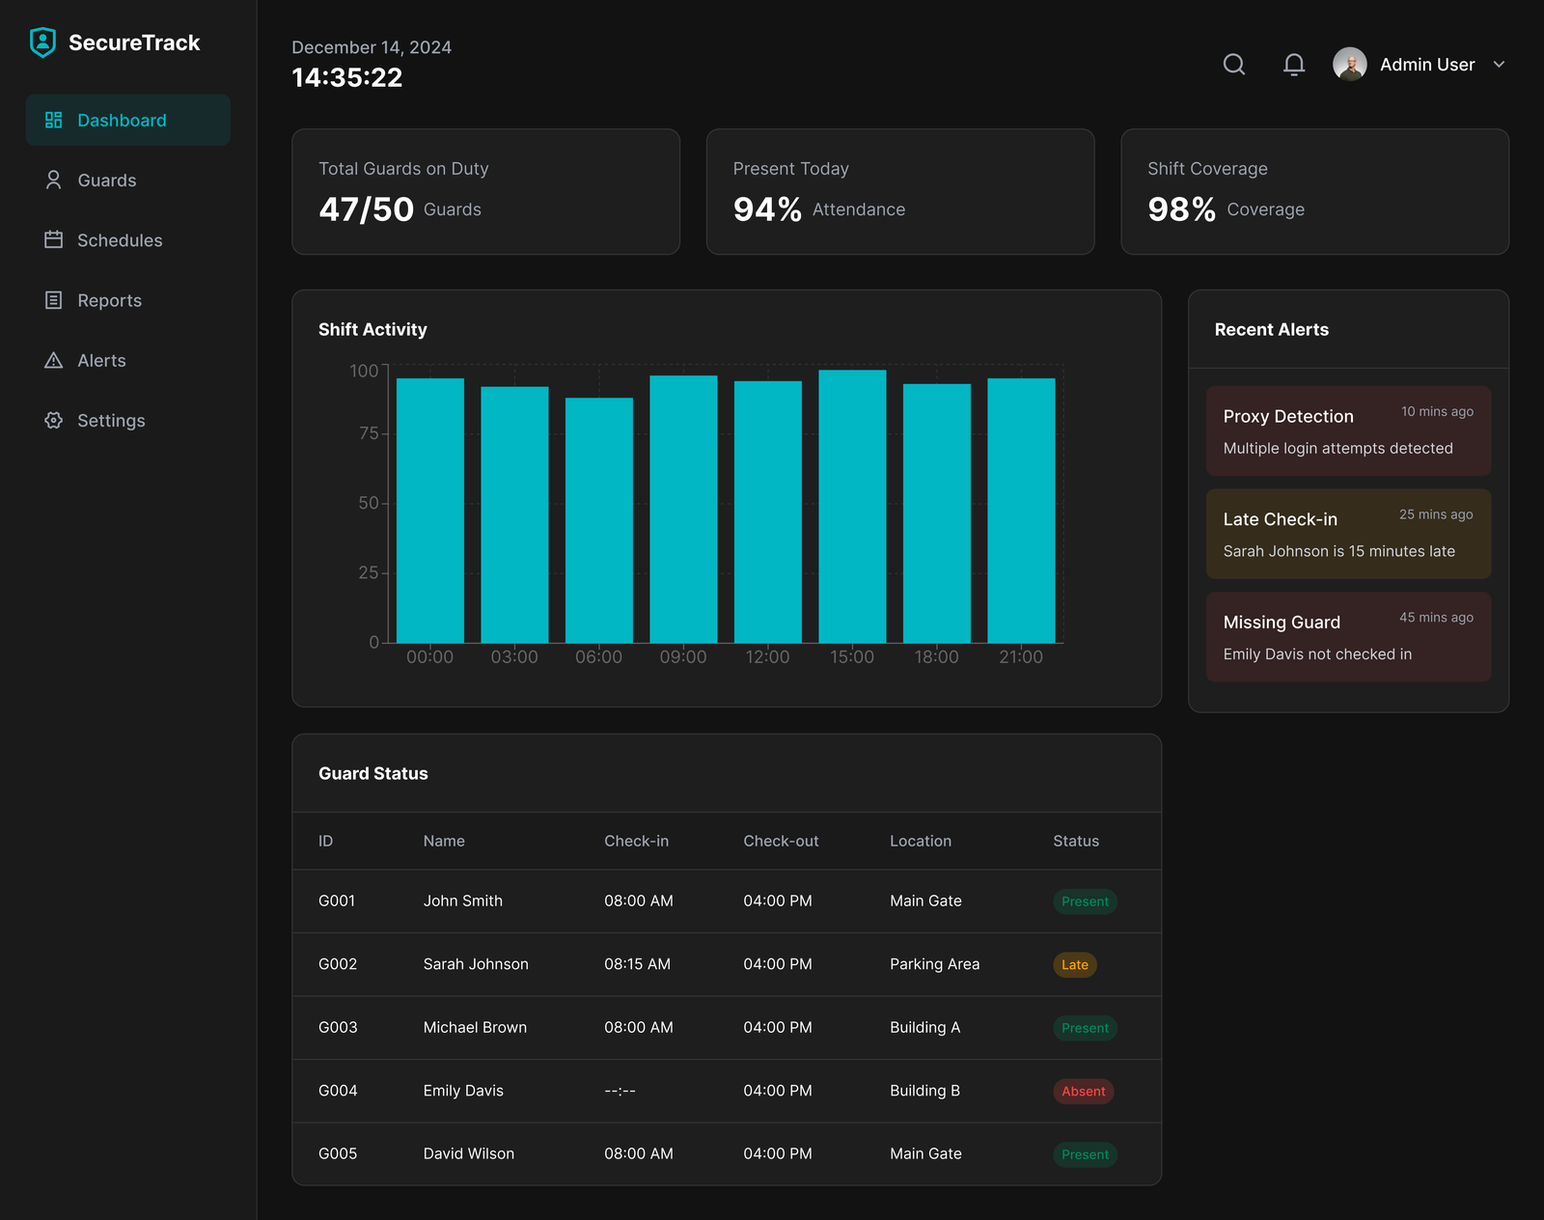Open search with the magnifier icon
This screenshot has height=1220, width=1544.
pyautogui.click(x=1233, y=65)
